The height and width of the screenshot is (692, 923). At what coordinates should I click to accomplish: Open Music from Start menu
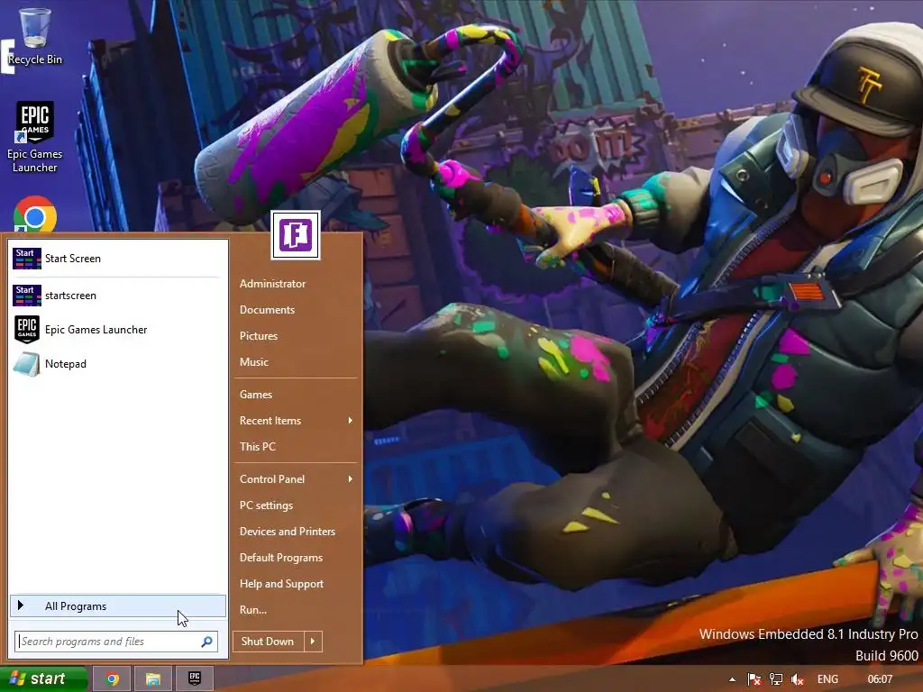[253, 362]
